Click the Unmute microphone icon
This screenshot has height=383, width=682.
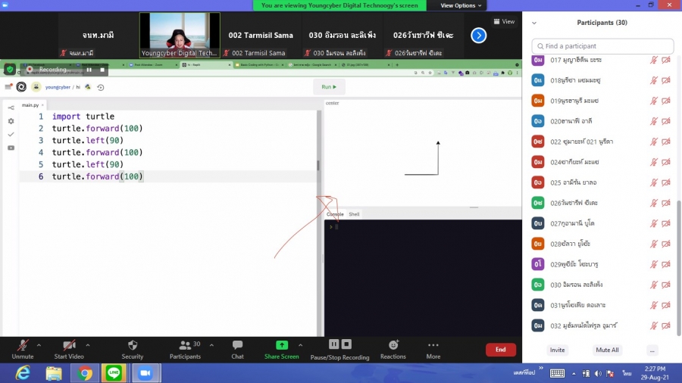click(x=23, y=345)
